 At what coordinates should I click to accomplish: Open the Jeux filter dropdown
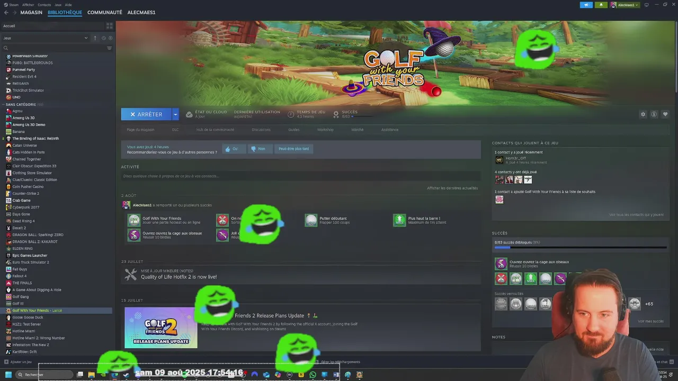[x=46, y=38]
